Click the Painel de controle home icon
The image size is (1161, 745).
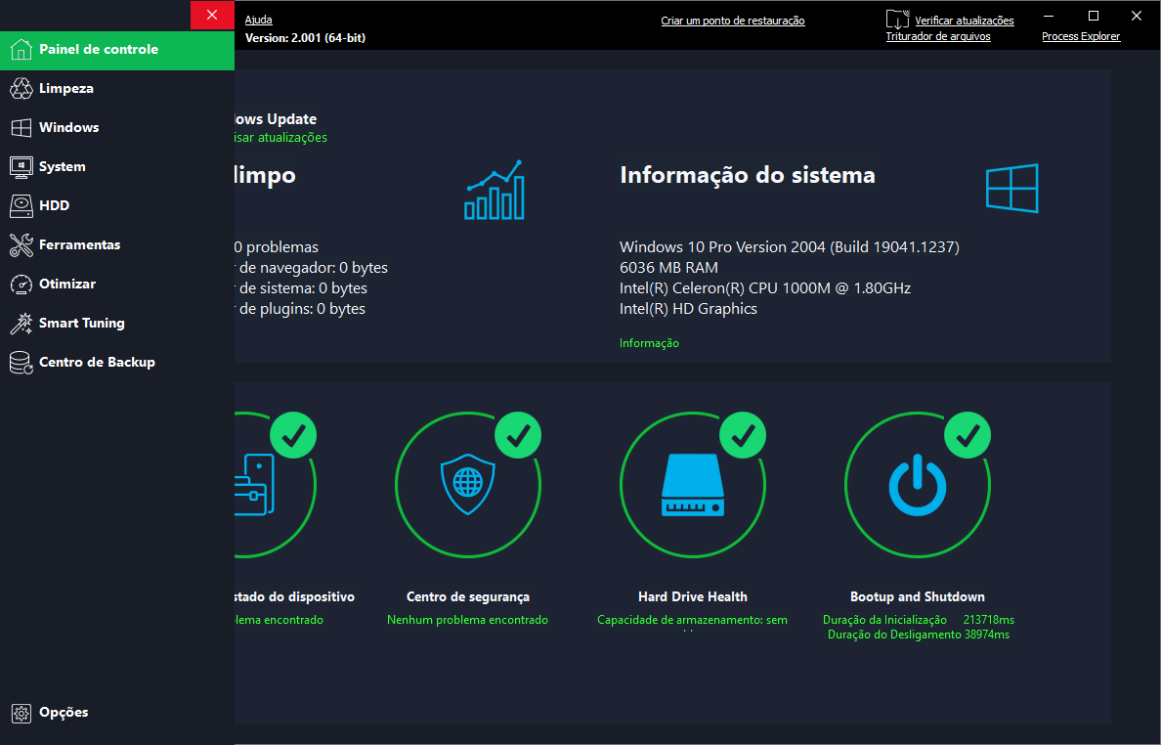coord(21,50)
